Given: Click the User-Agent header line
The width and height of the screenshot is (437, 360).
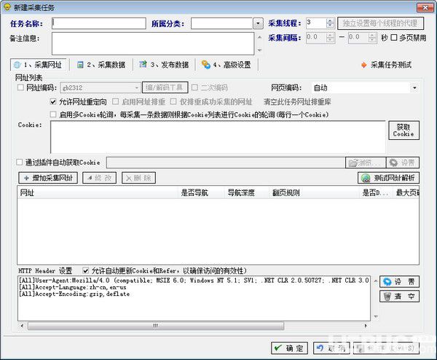Looking at the screenshot, I should coord(194,281).
